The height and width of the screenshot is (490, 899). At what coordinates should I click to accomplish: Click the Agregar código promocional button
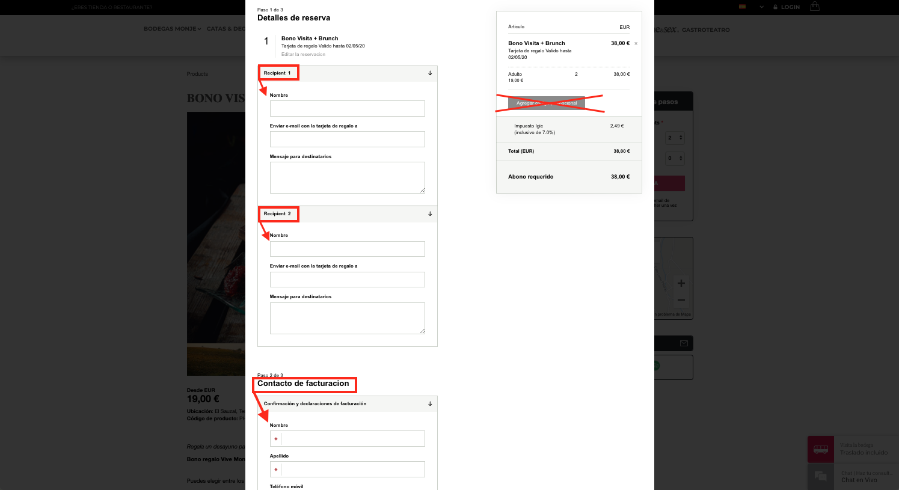(x=547, y=103)
